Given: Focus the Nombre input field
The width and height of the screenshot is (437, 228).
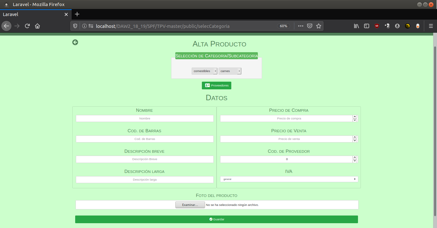Looking at the screenshot, I should 145,118.
